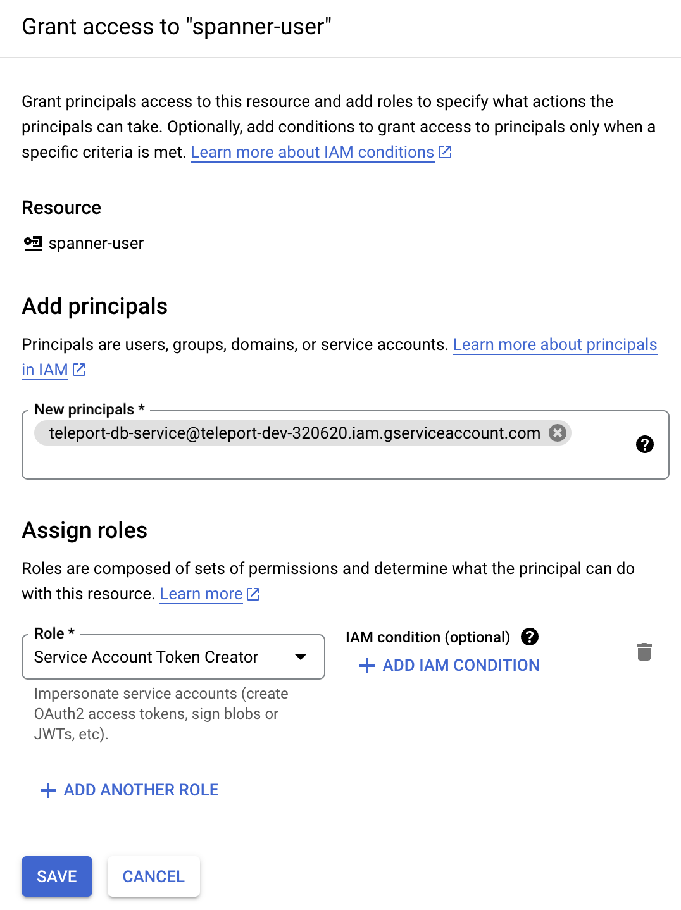The height and width of the screenshot is (910, 681).
Task: Click the help icon beside IAM condition label
Action: point(530,637)
